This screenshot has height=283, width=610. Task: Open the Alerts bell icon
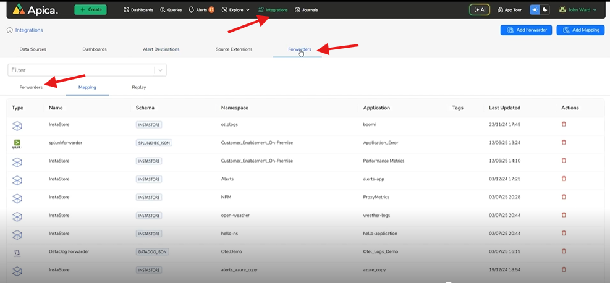coord(192,10)
